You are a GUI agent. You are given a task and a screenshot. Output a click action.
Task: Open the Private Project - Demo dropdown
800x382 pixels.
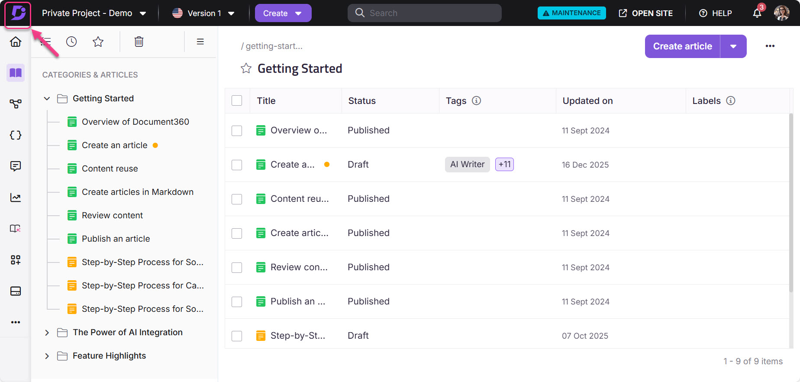coord(94,13)
